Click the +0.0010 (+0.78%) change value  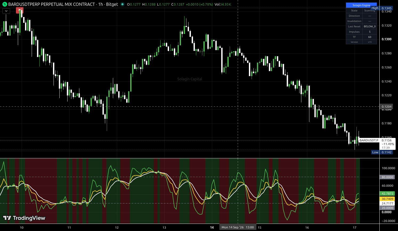[x=200, y=5]
